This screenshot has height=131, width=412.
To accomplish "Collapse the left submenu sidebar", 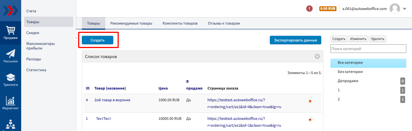I will tap(76, 37).
